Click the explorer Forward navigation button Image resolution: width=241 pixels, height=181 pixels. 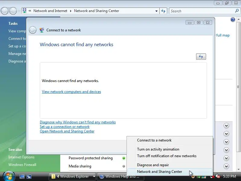[13, 11]
